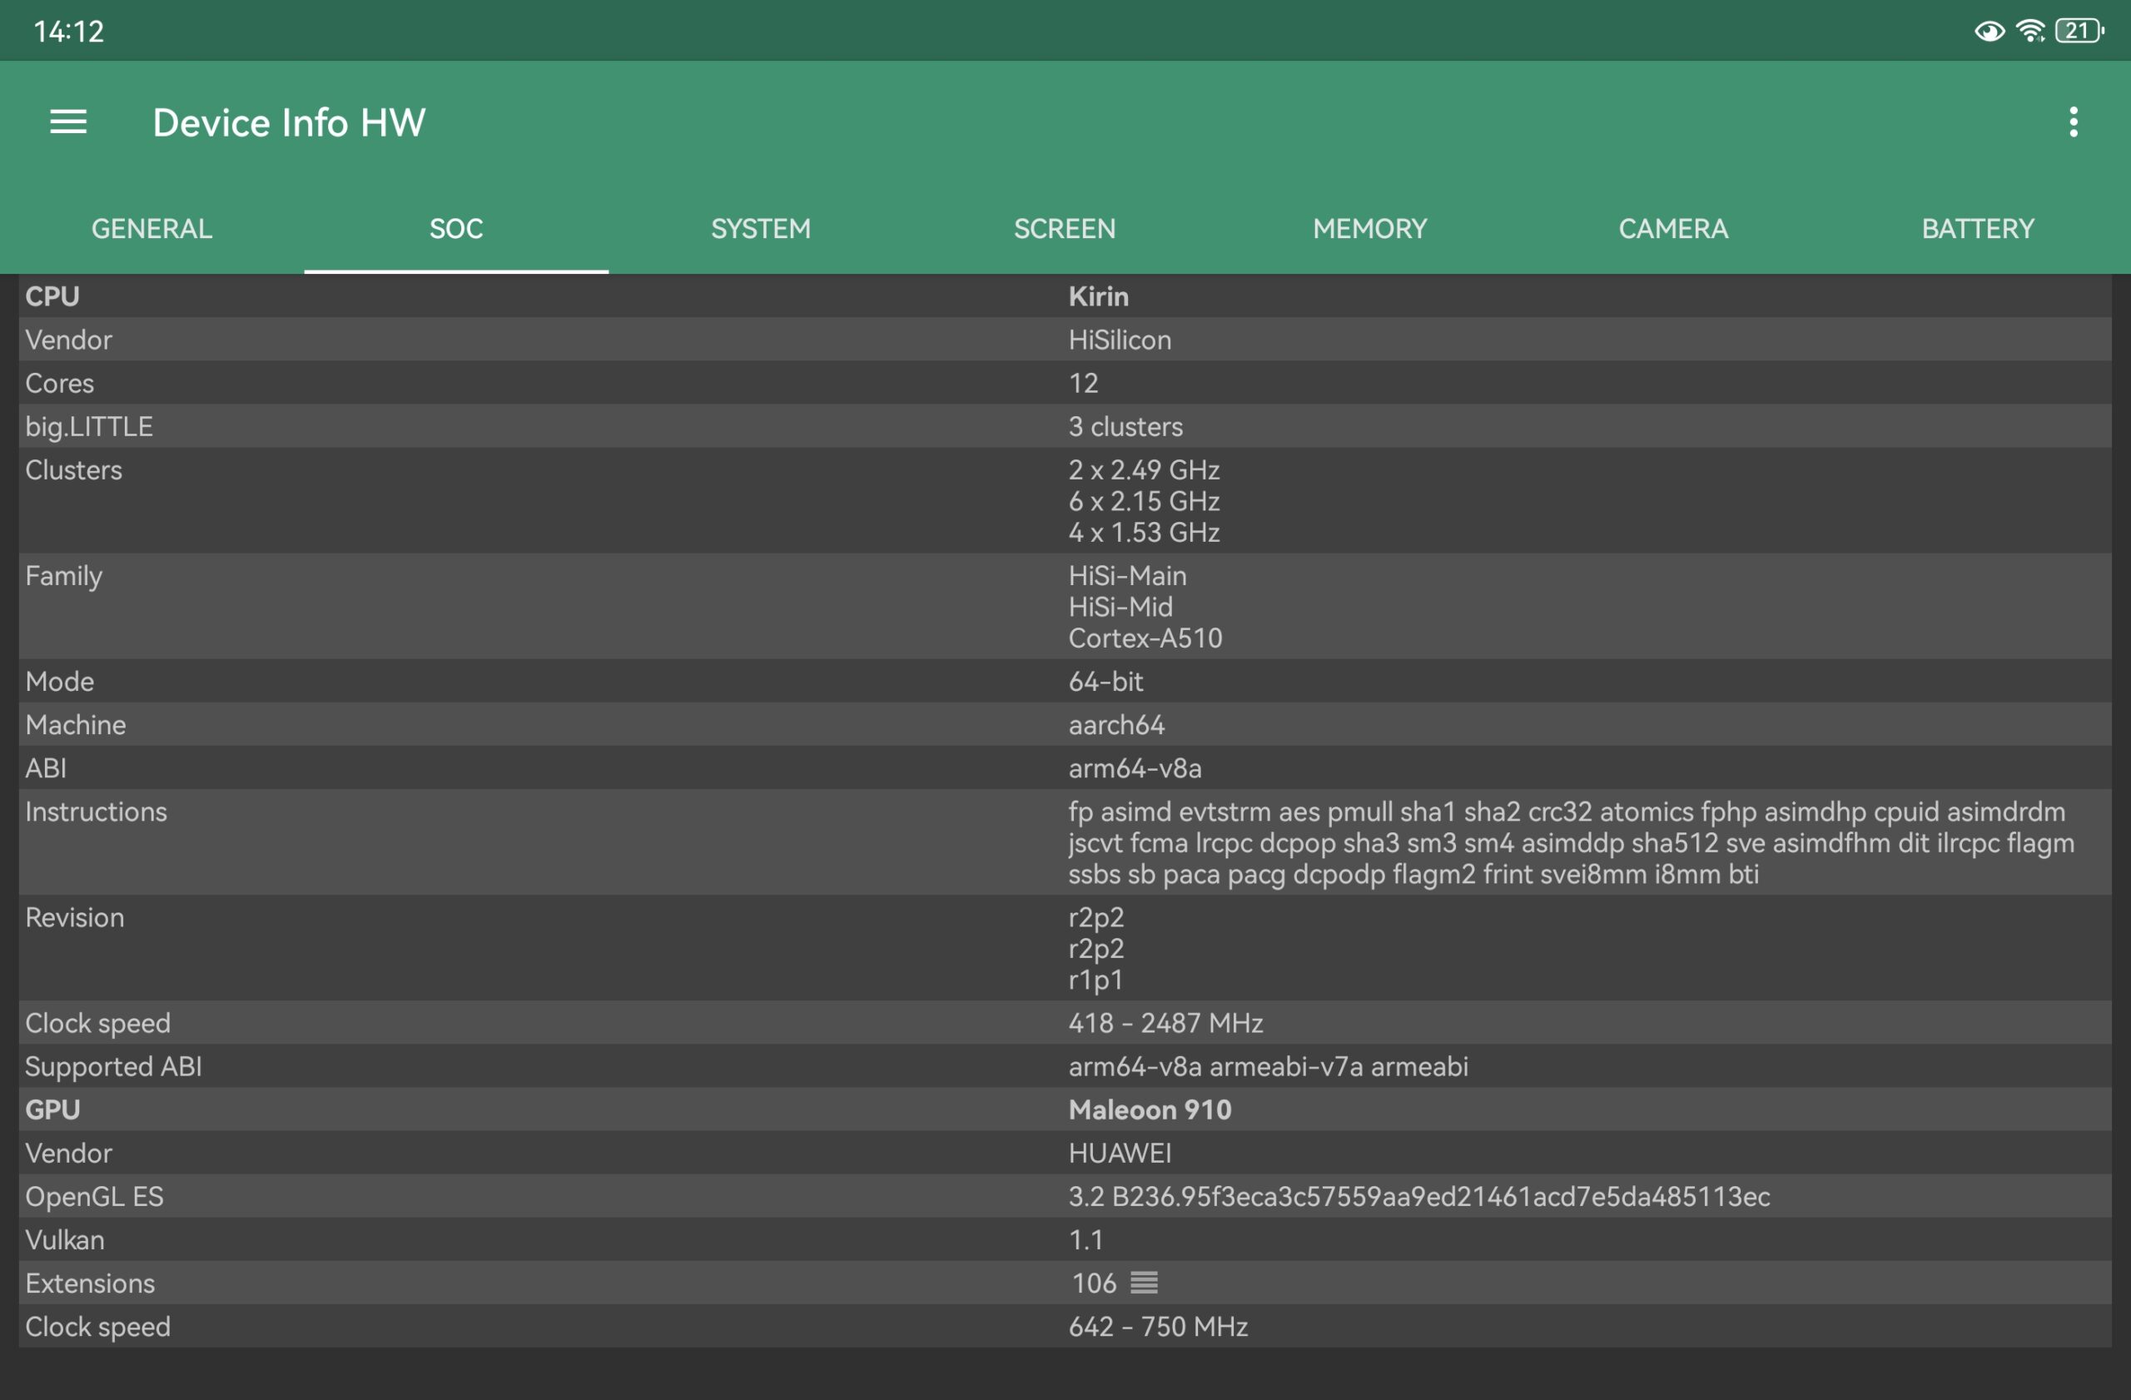The width and height of the screenshot is (2131, 1400).
Task: View the BATTERY tab
Action: click(1978, 228)
